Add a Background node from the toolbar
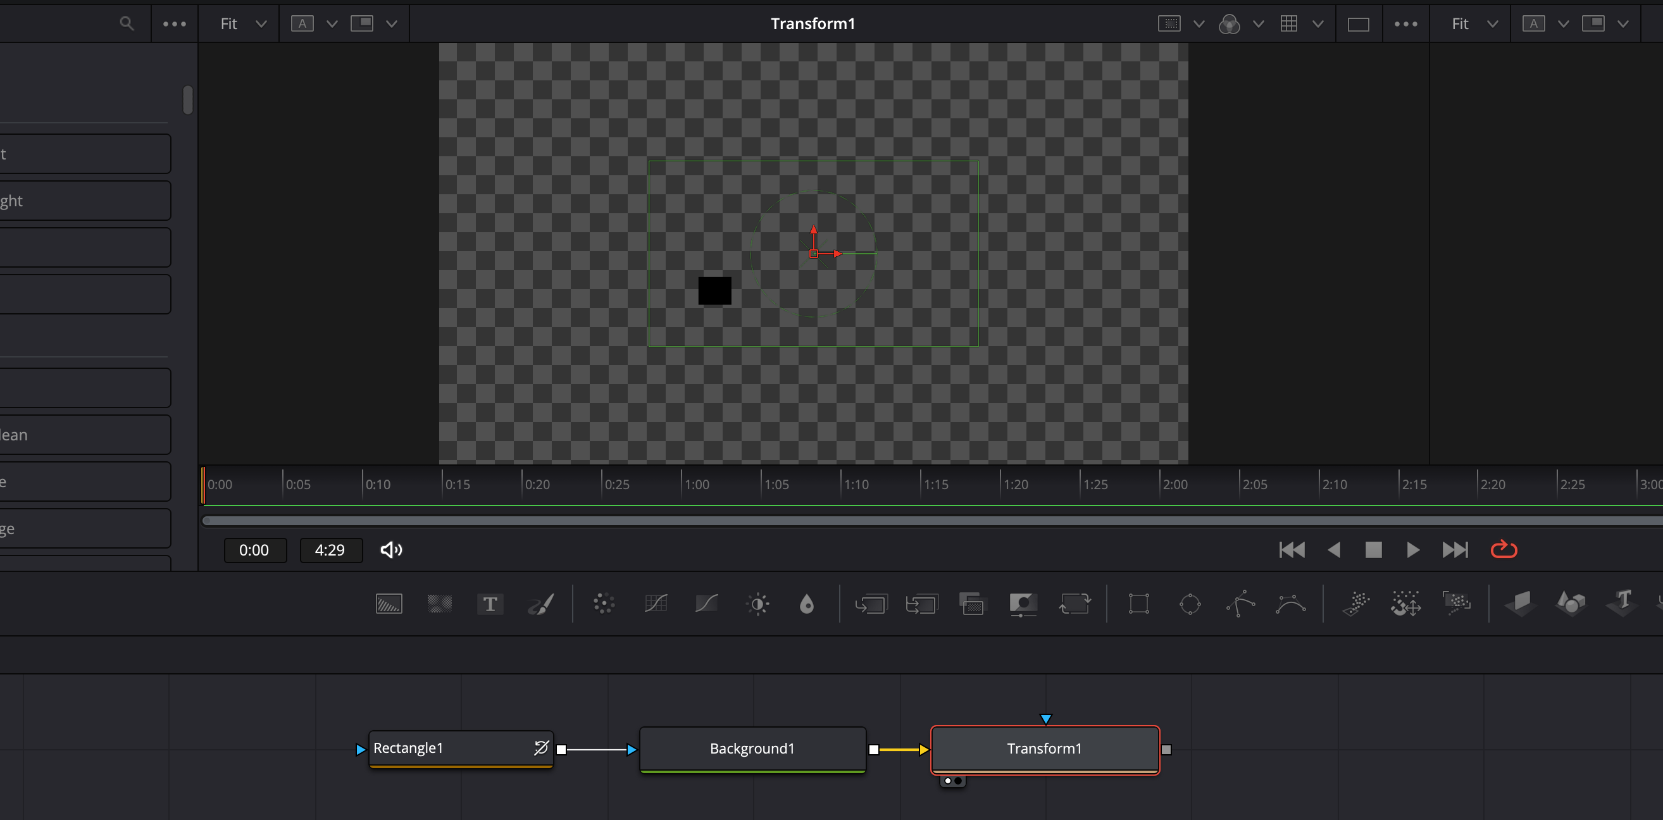This screenshot has height=820, width=1663. coord(389,604)
